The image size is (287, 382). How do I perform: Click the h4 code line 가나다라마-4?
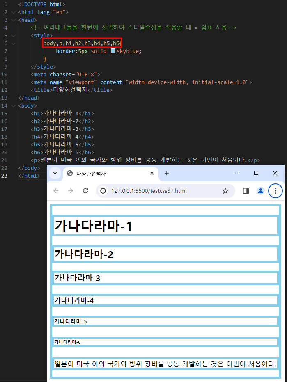point(62,137)
